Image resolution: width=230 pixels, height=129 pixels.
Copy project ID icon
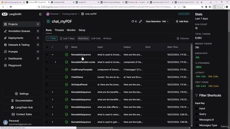133,21
